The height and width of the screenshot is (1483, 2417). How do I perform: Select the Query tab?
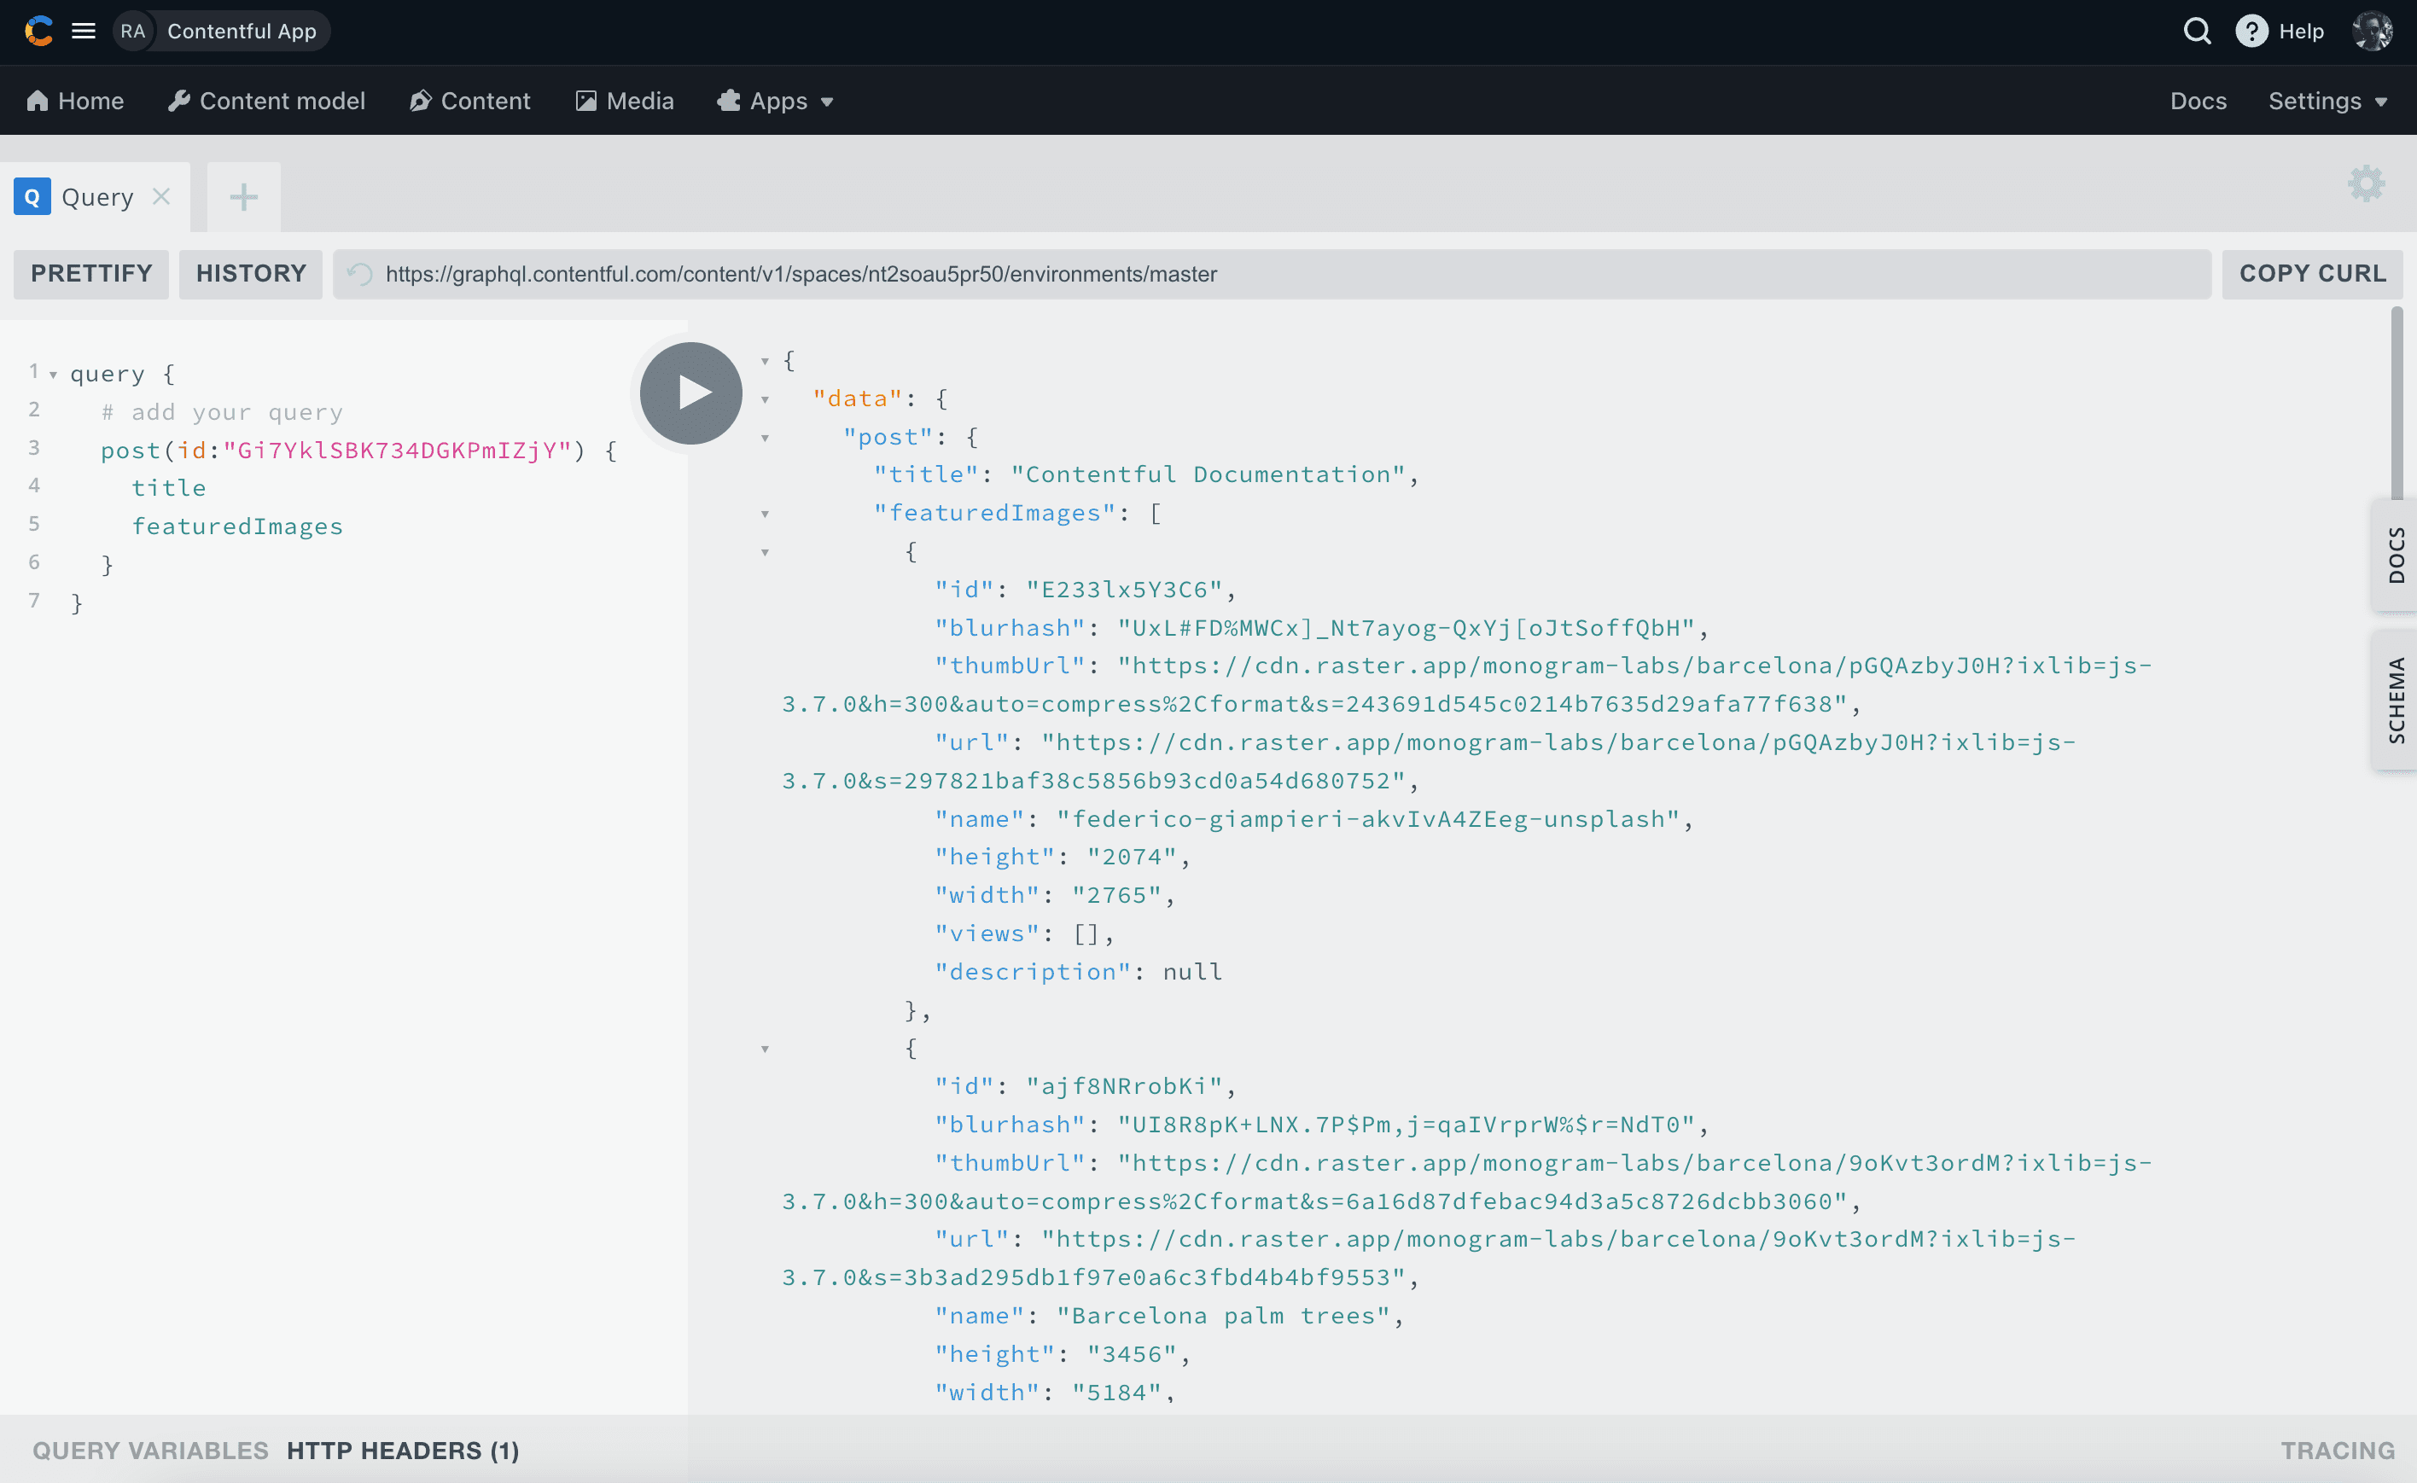[x=96, y=197]
